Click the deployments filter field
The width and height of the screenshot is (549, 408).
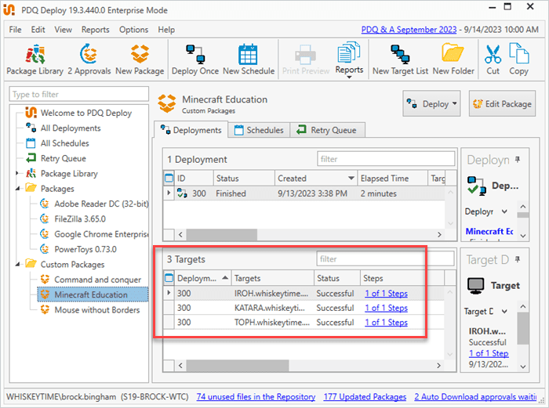(x=386, y=159)
